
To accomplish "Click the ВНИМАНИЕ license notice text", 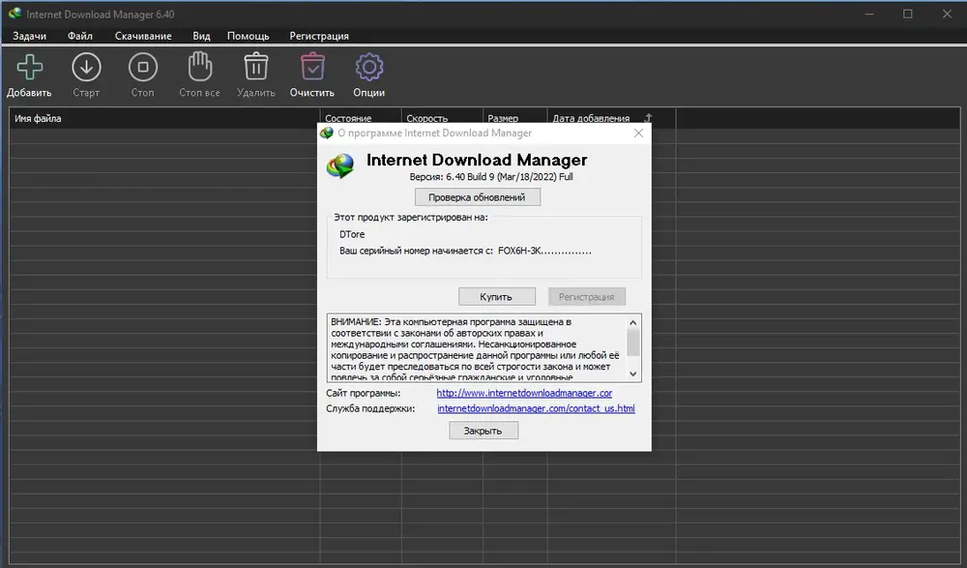I will click(475, 349).
